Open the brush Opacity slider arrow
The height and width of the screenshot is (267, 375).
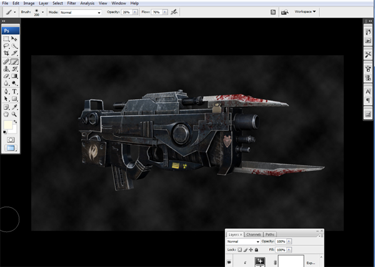pos(135,12)
